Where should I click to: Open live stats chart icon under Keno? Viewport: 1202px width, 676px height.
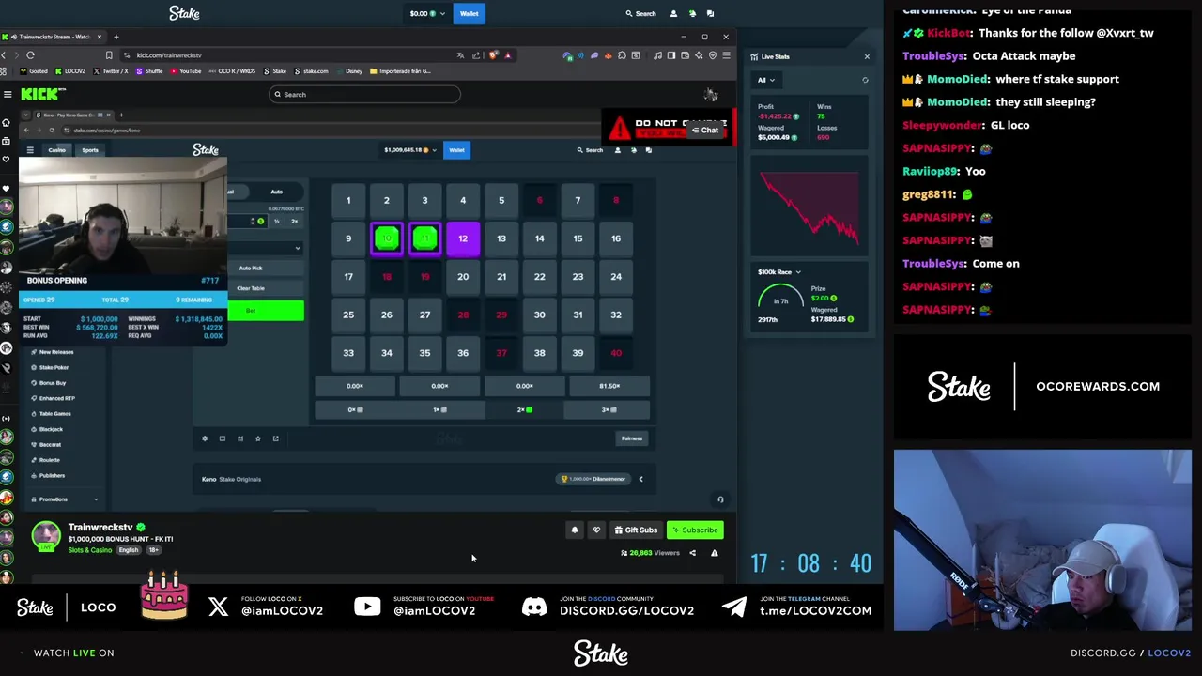coord(240,438)
